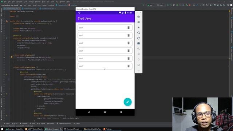Click the Crud Java app title
Viewport: 233px width, 131px height.
[x=84, y=19]
